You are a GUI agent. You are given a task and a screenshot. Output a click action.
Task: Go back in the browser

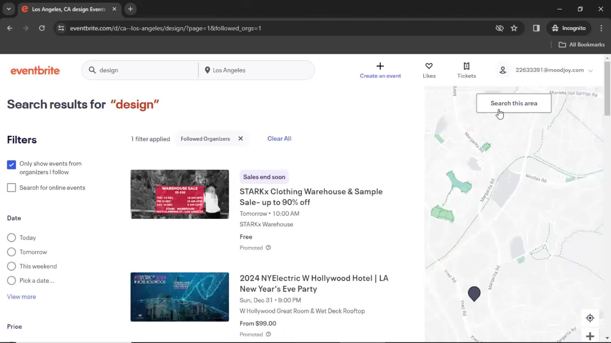coord(10,28)
